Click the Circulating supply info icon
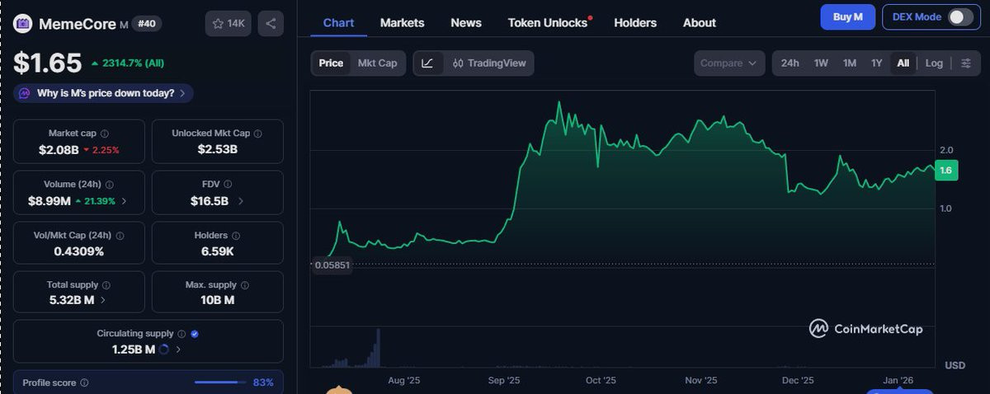 coord(181,334)
